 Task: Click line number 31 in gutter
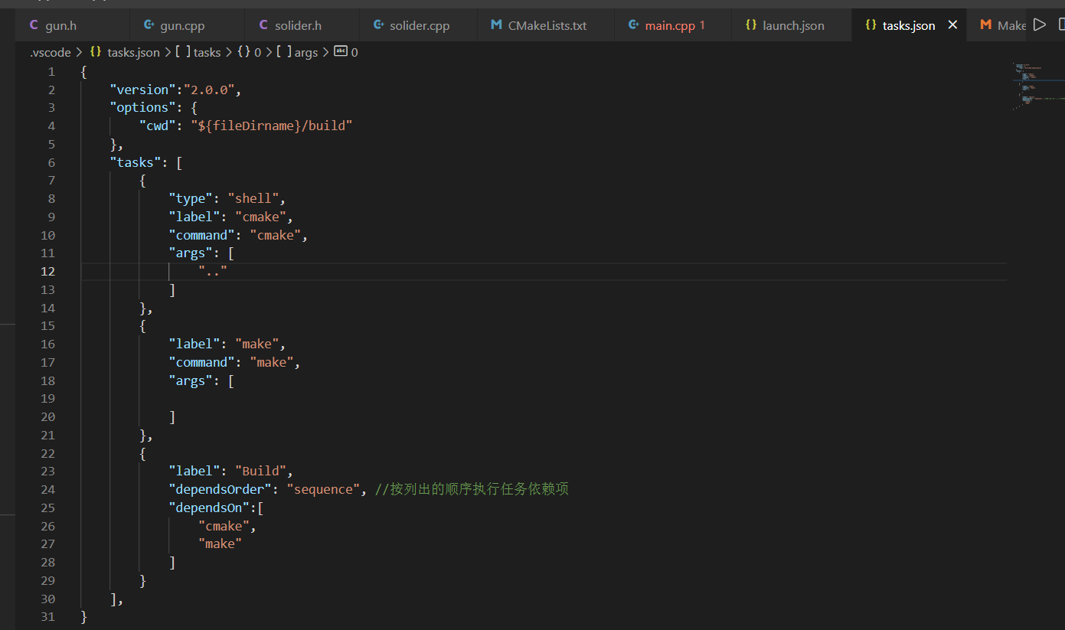[x=47, y=617]
